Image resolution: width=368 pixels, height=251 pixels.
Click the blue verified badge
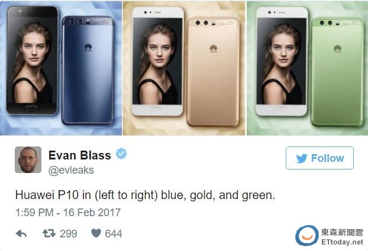coord(121,154)
